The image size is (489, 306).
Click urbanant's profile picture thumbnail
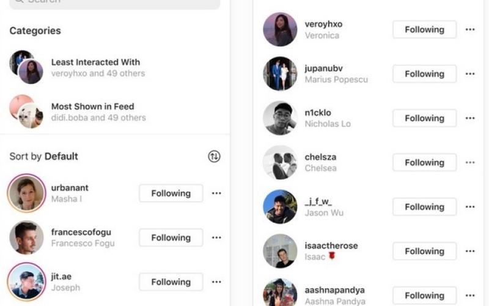pos(26,193)
